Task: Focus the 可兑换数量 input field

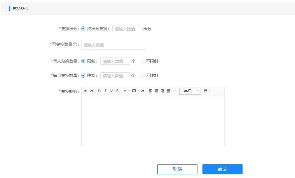Action: pos(114,45)
